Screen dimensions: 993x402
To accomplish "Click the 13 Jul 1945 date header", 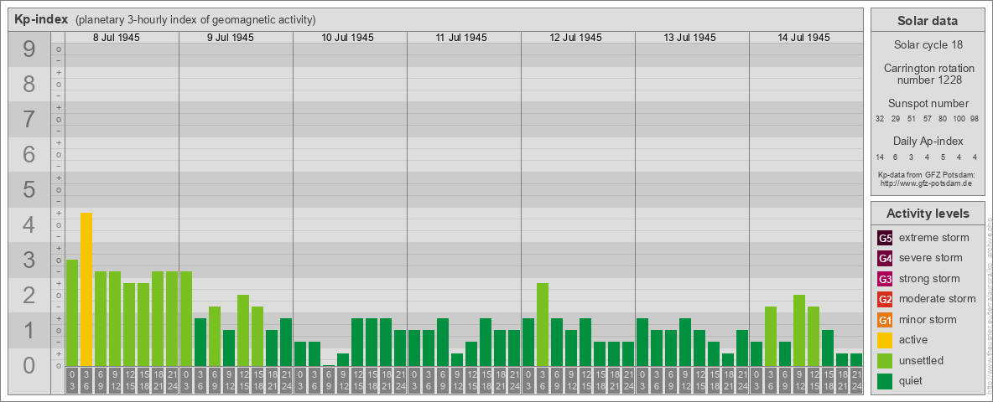I will [x=689, y=38].
